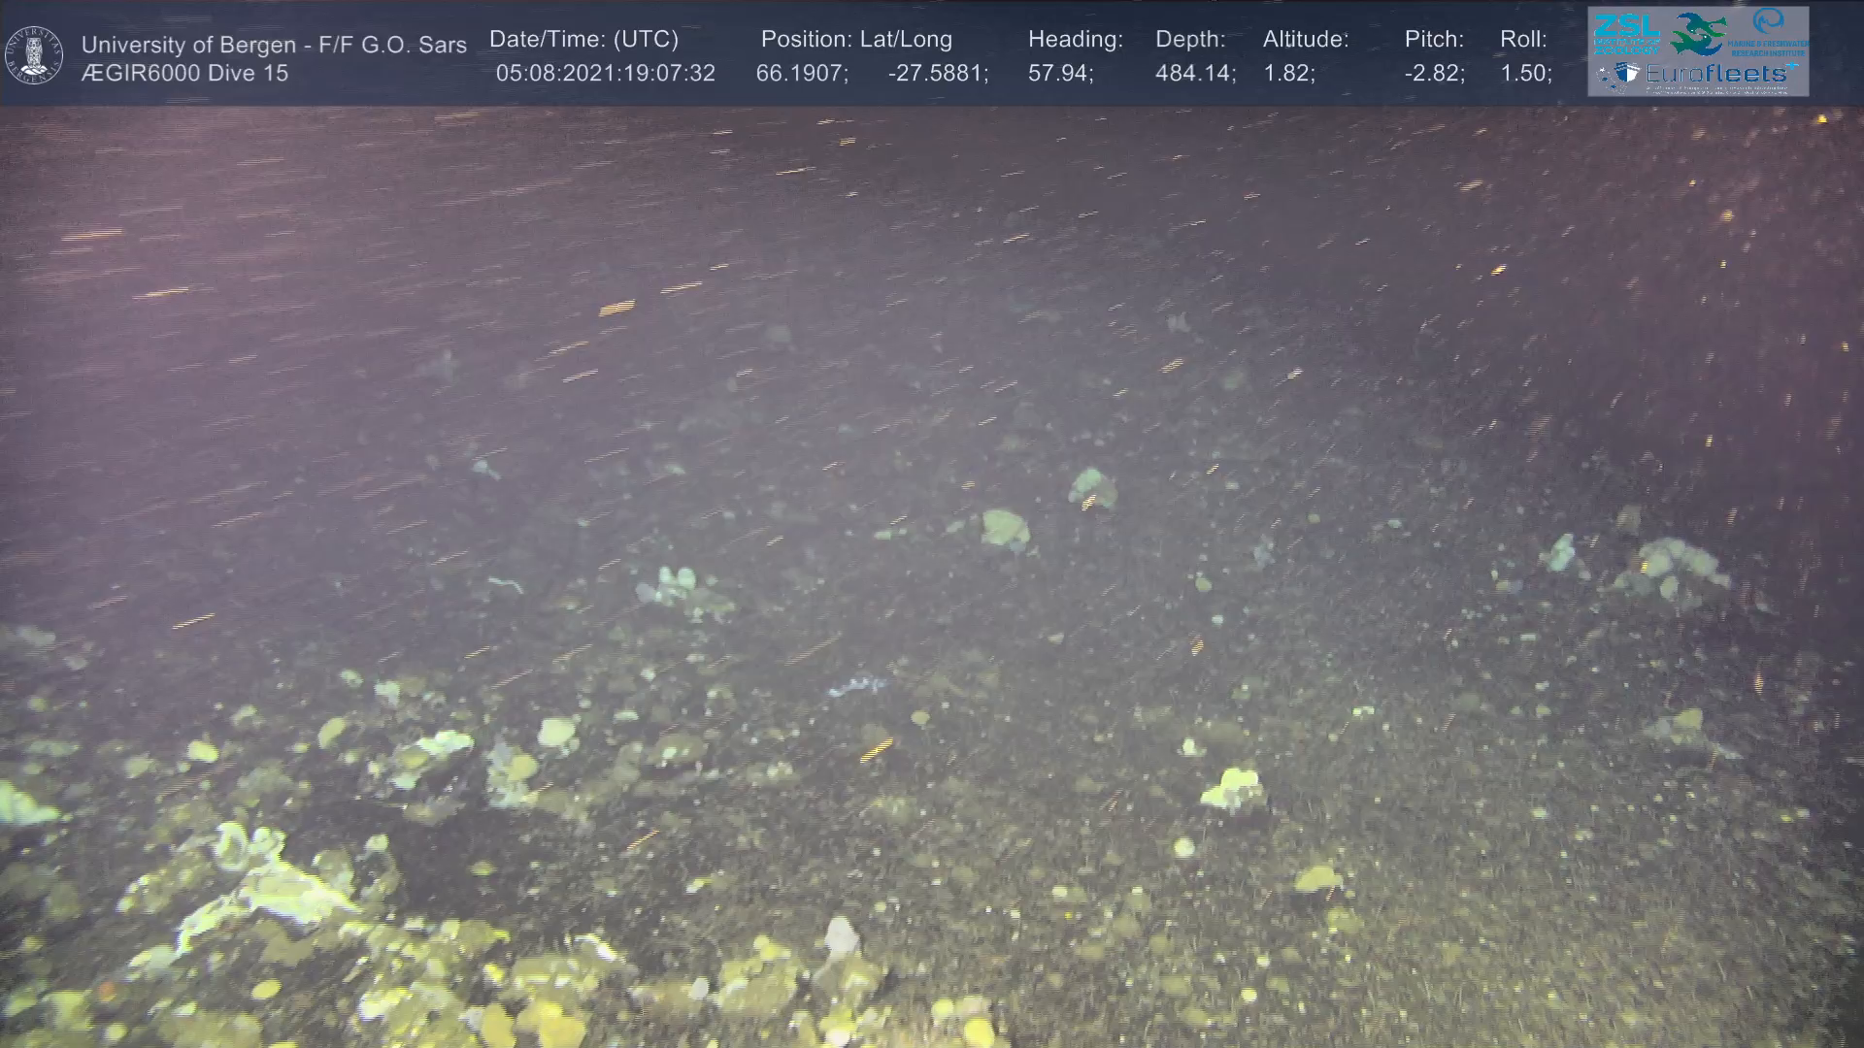Screen dimensions: 1864x1048
Task: Click the timestamp 05:08:2021:19:07:32
Action: click(605, 73)
